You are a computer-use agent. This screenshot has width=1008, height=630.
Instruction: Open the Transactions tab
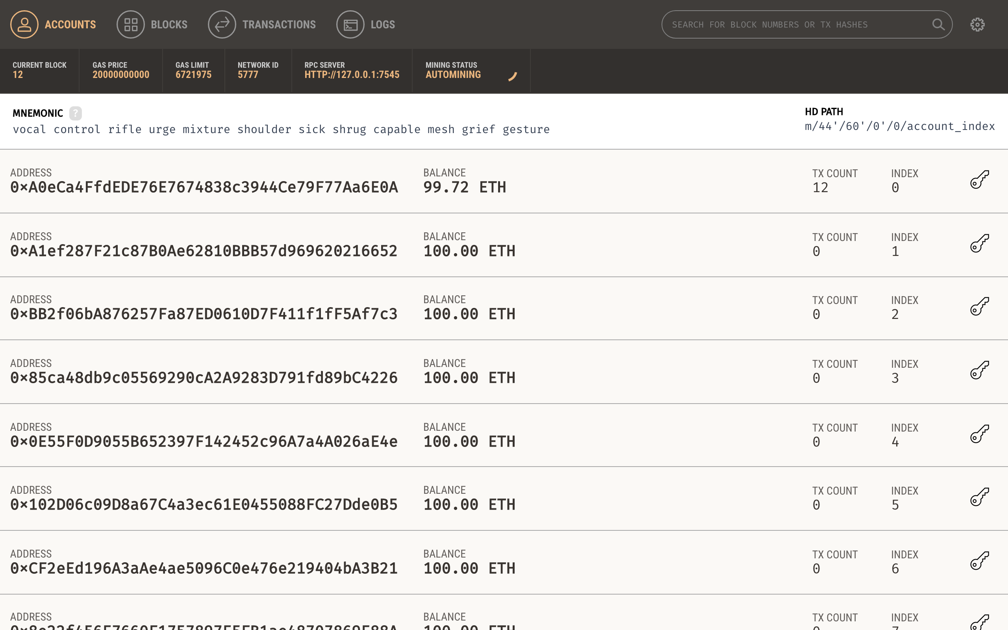(x=262, y=24)
